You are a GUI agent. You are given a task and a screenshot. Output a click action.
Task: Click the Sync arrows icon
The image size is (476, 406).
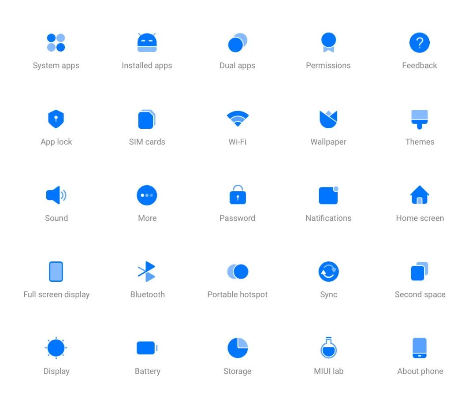click(328, 272)
